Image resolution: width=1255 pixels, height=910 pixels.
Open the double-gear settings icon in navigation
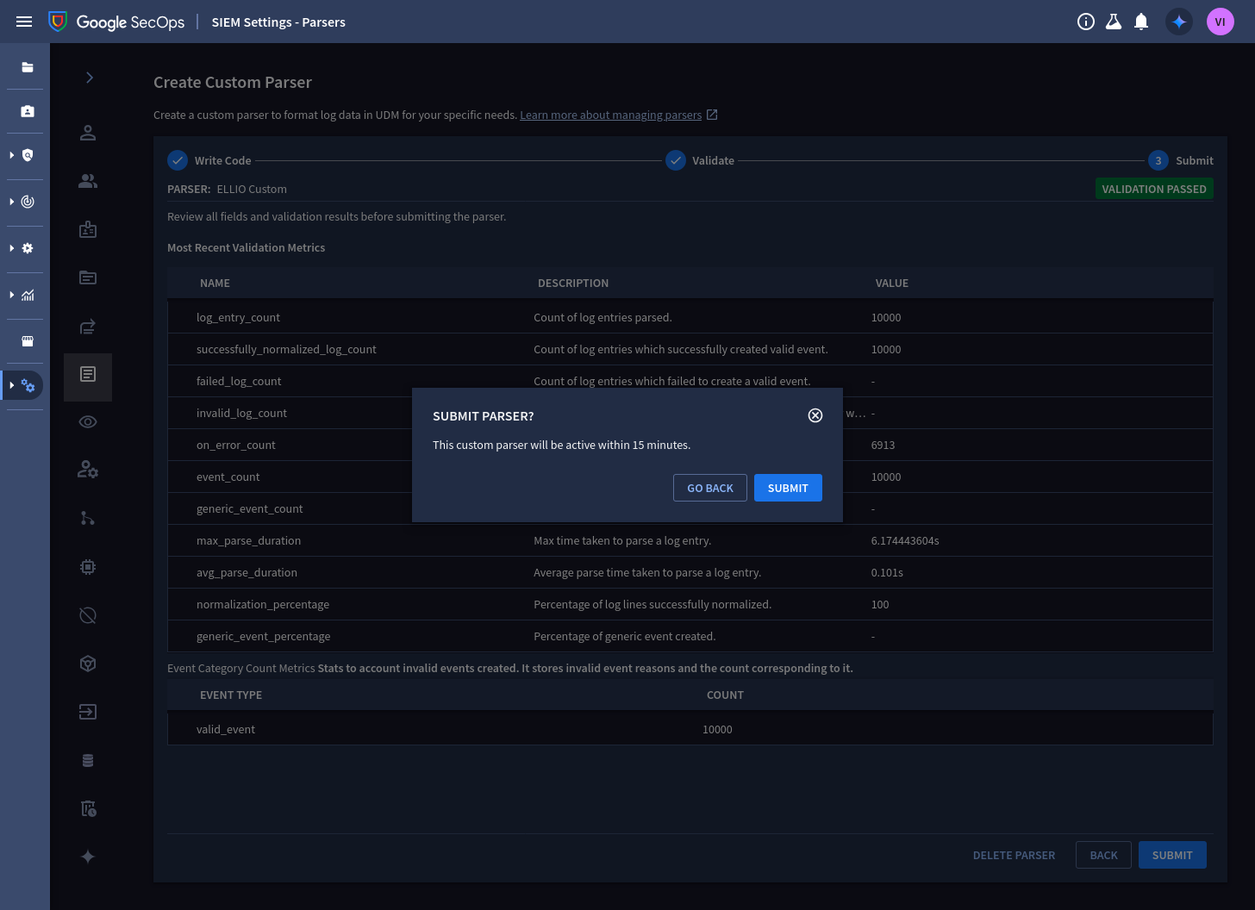click(x=28, y=385)
